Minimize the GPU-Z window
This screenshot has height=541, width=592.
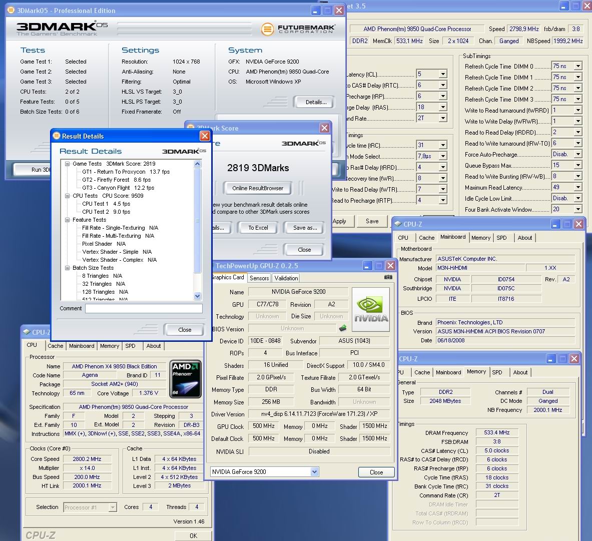367,266
